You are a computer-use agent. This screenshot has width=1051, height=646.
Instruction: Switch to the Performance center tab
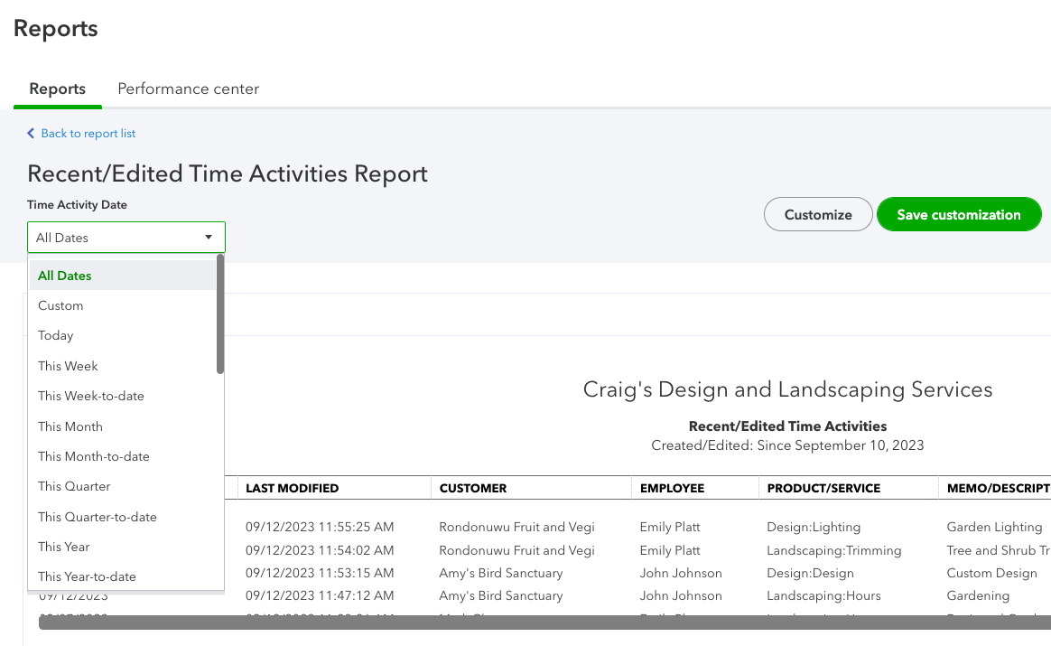(188, 89)
